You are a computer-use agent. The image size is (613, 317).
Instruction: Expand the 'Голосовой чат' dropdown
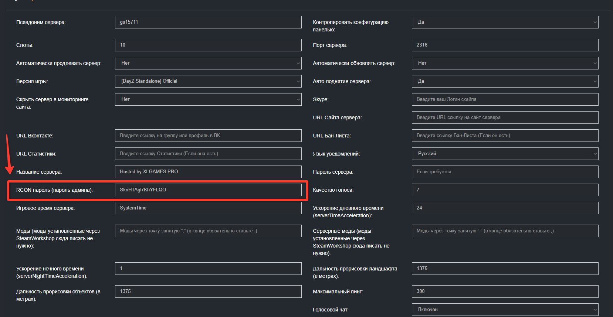click(505, 310)
